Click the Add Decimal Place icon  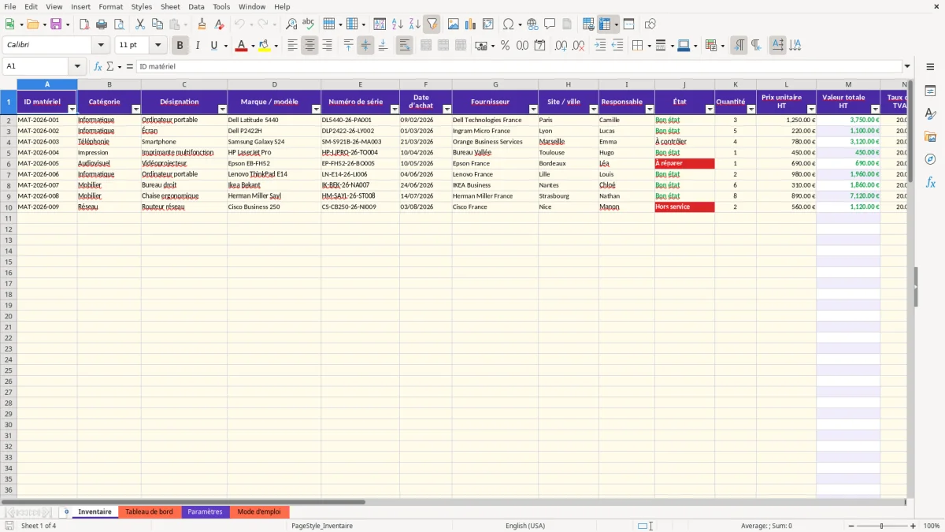(561, 46)
